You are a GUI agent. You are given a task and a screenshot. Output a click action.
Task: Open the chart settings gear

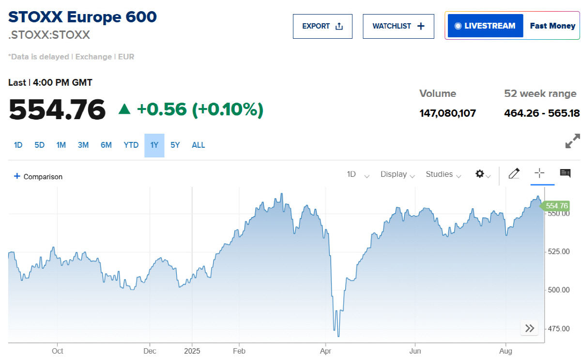[x=479, y=173]
